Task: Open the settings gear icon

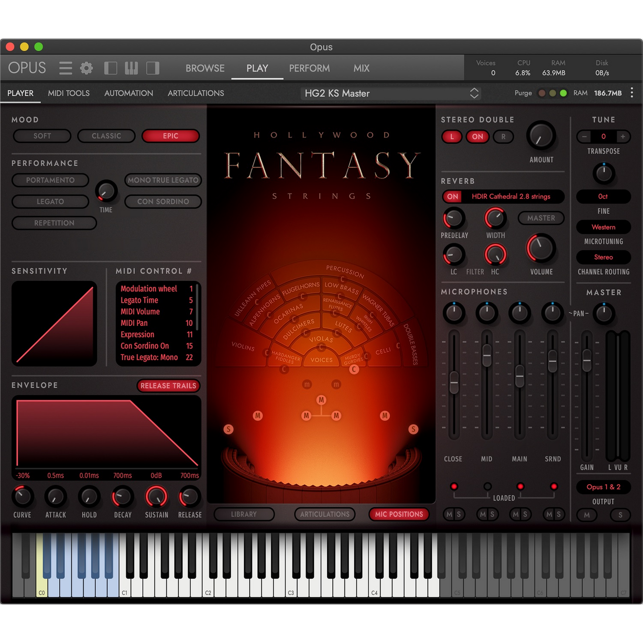Action: coord(87,68)
